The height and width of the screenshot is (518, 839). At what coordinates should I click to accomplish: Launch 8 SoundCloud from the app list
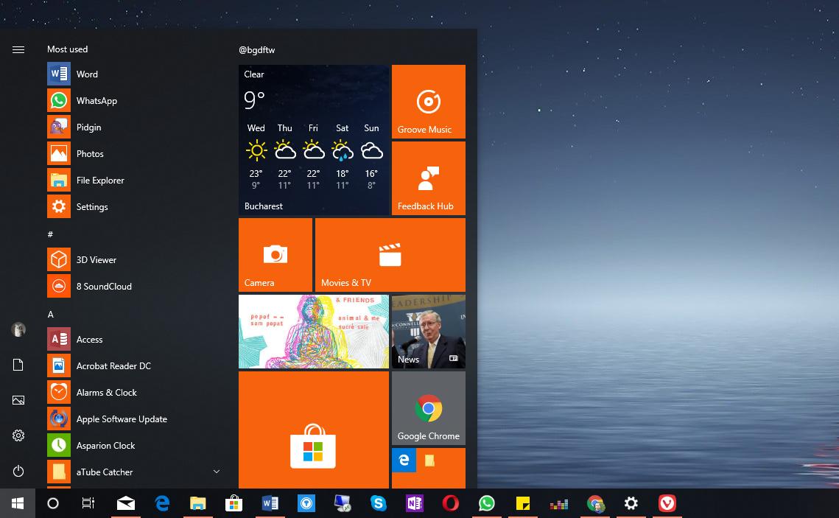coord(134,287)
